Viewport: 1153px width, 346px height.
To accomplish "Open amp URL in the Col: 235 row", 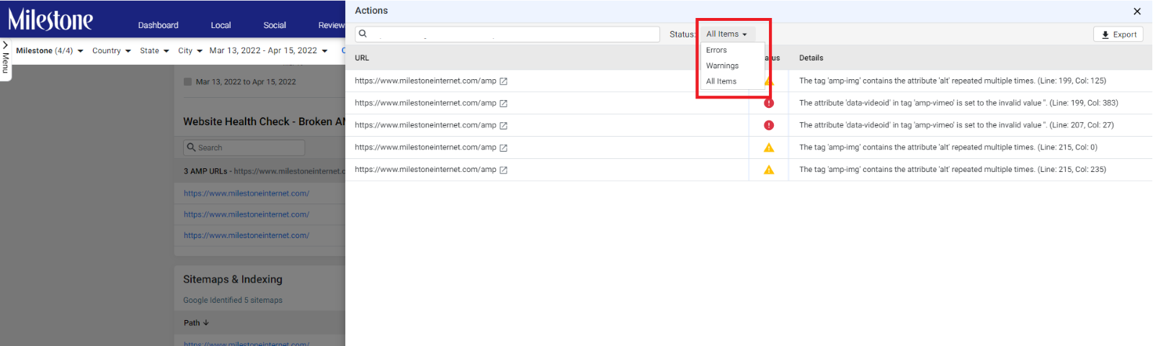I will [425, 170].
